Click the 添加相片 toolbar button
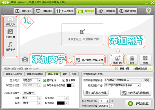The image size is (155, 110). [117, 60]
